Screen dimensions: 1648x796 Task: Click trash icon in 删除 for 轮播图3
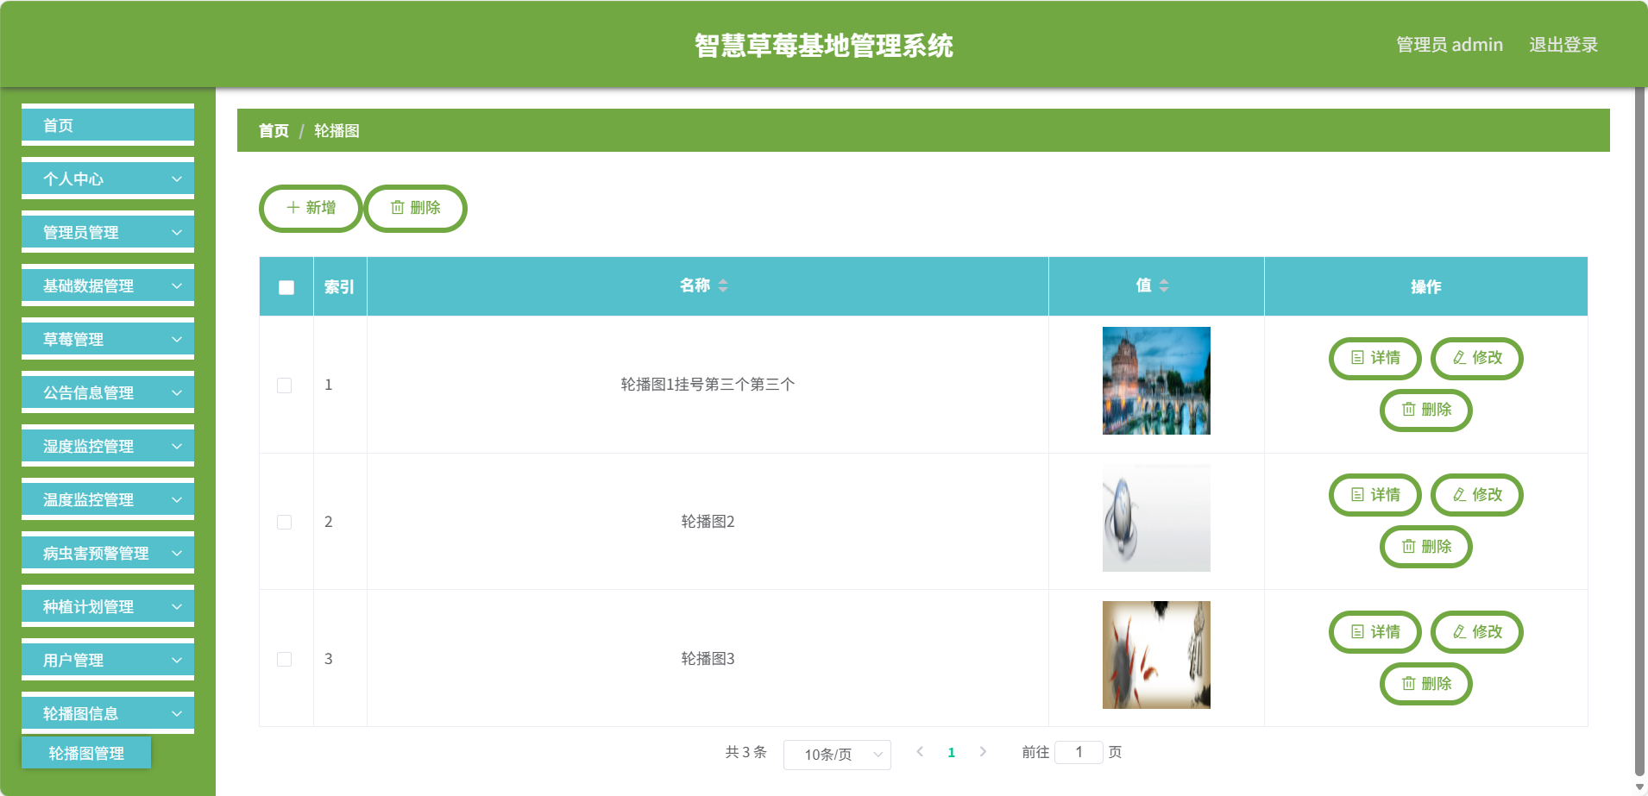(x=1409, y=684)
